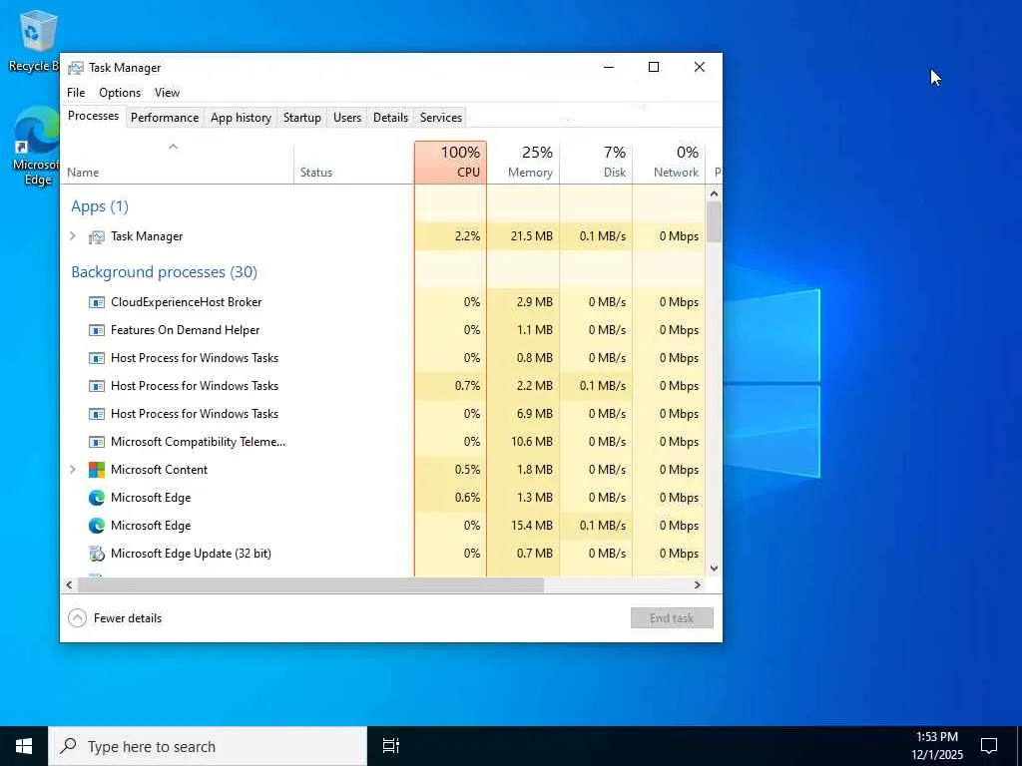Screen dimensions: 1022x766
Task: Click the Microsoft Content colored icon
Action: pyautogui.click(x=97, y=470)
